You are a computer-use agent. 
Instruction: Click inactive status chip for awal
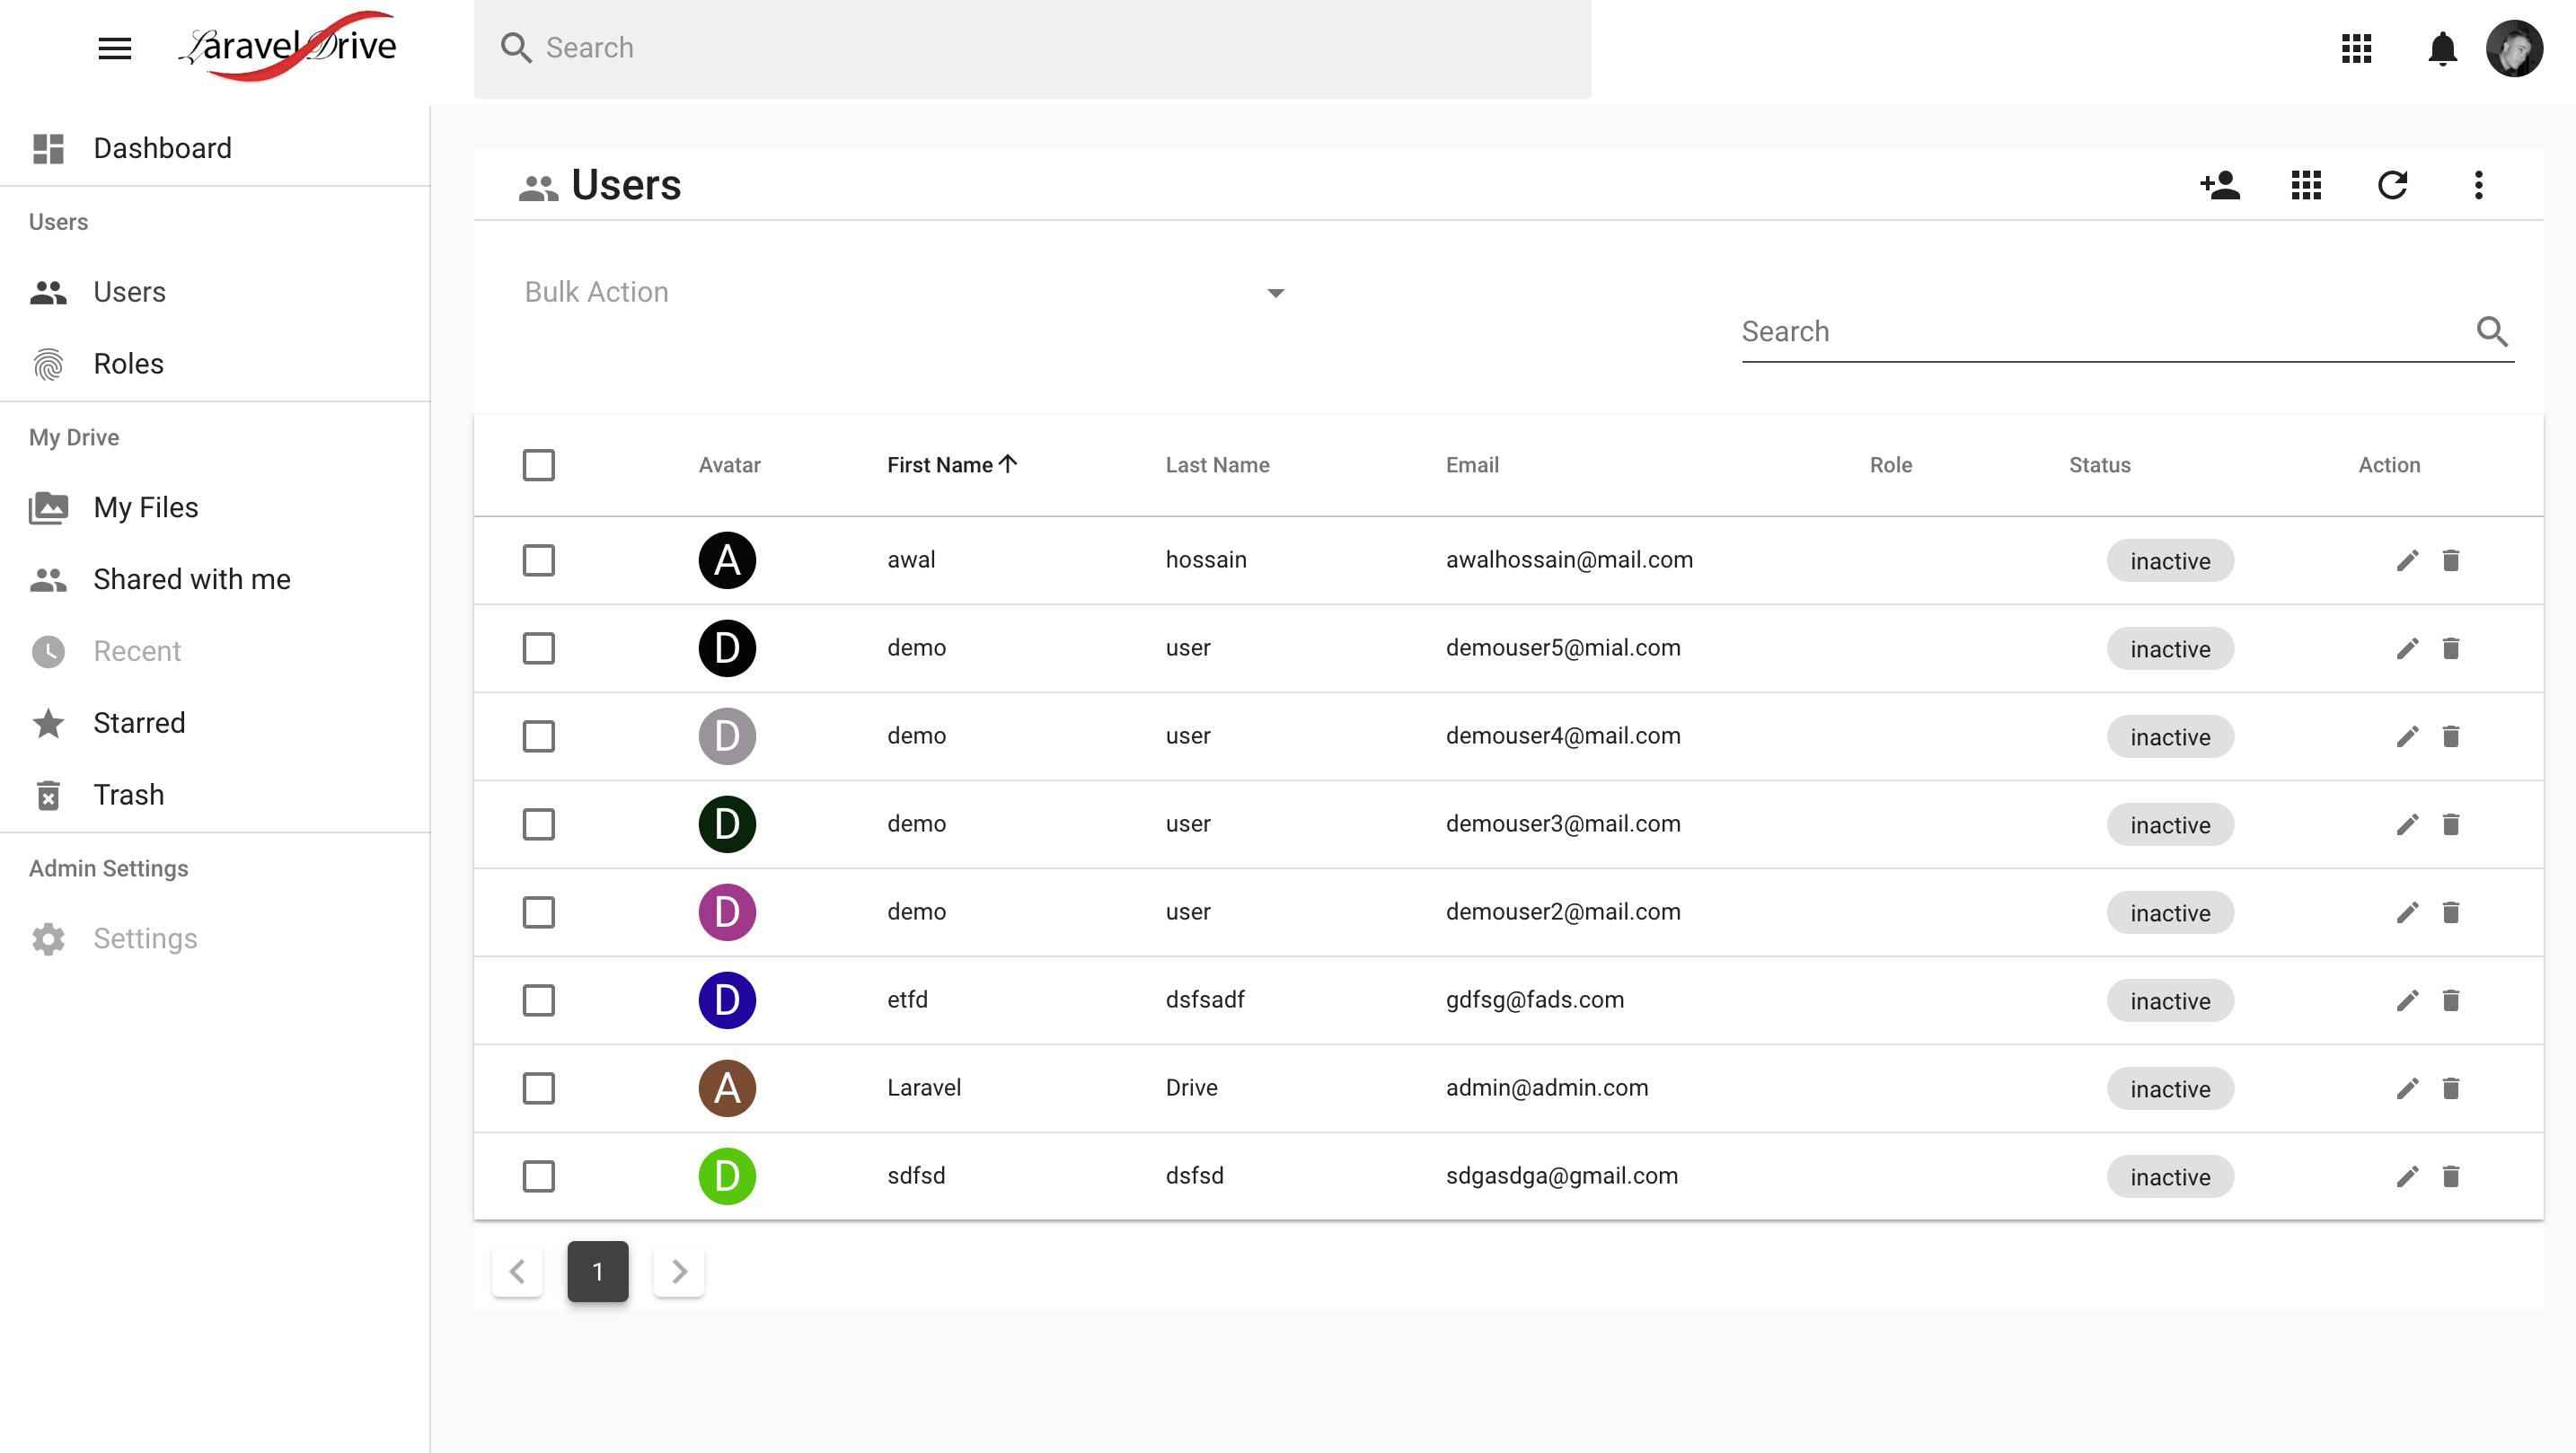click(2170, 561)
